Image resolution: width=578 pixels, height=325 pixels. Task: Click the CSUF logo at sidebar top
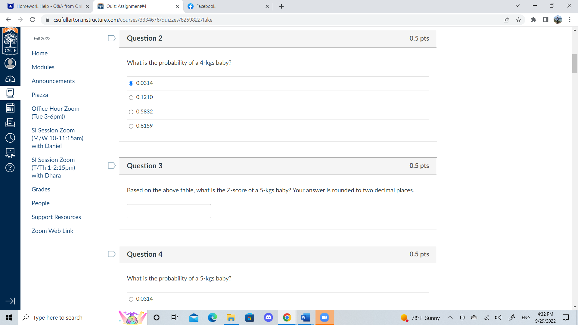pos(10,41)
